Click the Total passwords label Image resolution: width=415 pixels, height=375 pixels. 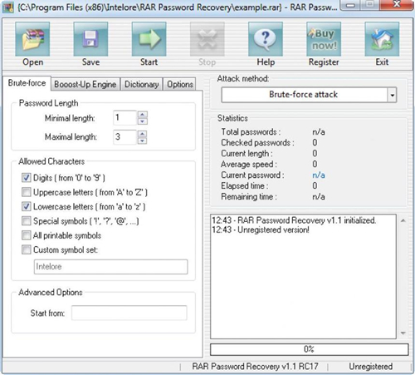251,131
